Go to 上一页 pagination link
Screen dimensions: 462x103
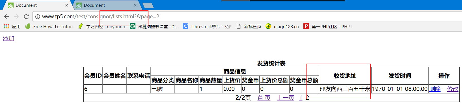click(x=286, y=98)
